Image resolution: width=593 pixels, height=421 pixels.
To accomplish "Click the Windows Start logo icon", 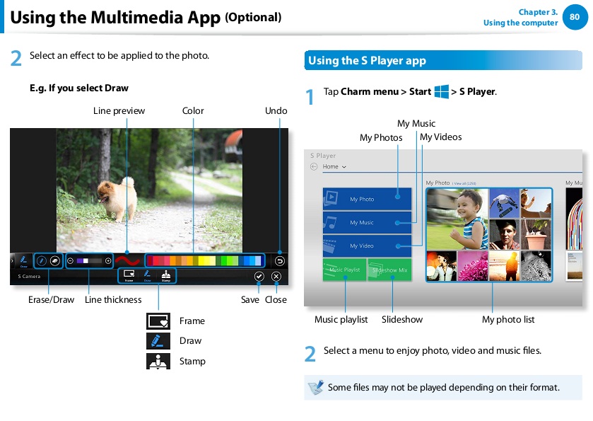I will tap(441, 91).
